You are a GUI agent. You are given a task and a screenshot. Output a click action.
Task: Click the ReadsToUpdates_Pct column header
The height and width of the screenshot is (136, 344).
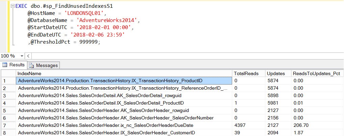pos(317,73)
